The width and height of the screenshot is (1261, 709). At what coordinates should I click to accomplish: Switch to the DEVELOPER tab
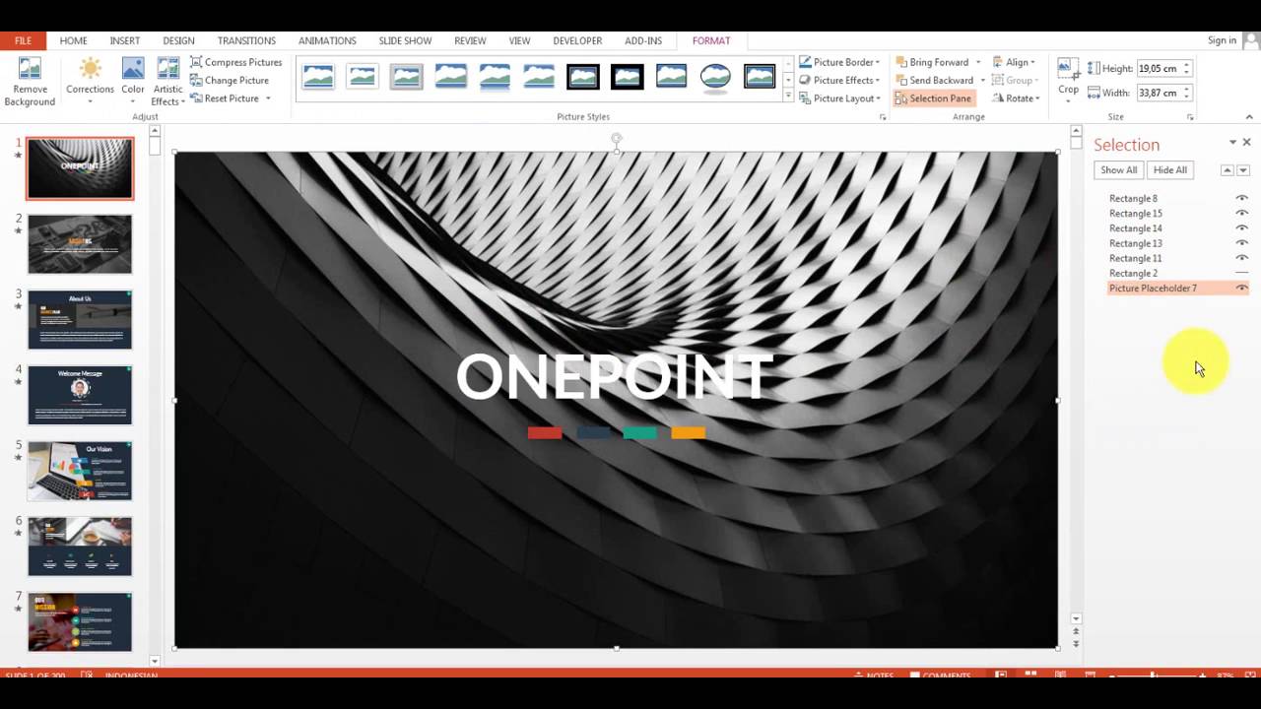coord(577,40)
